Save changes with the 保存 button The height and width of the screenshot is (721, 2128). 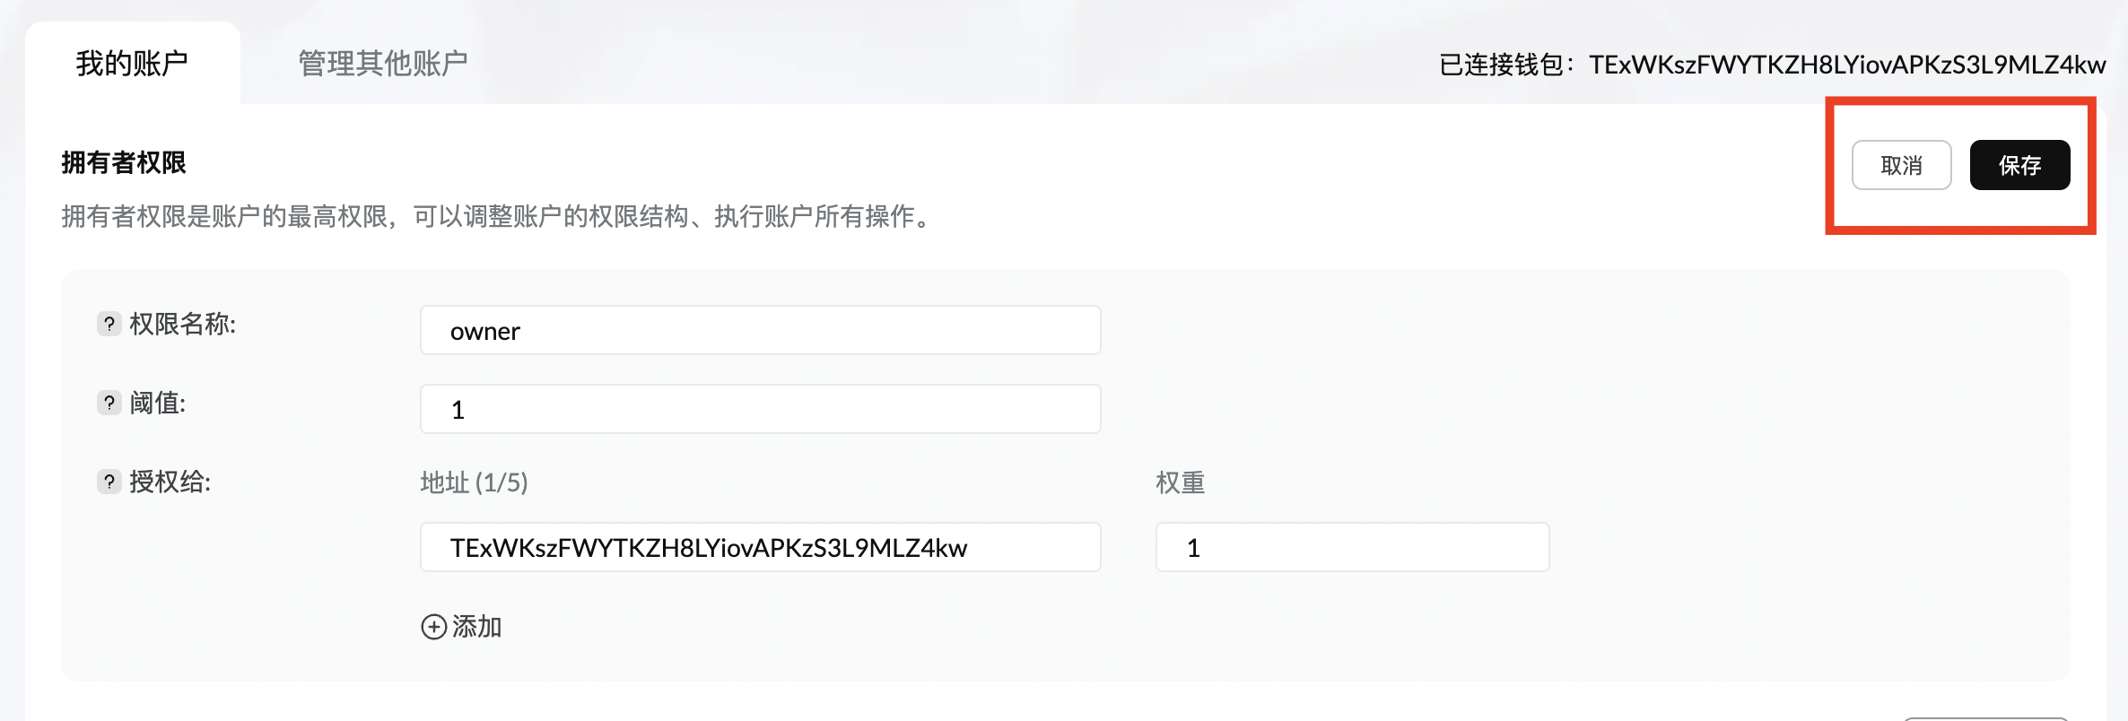click(x=2019, y=165)
